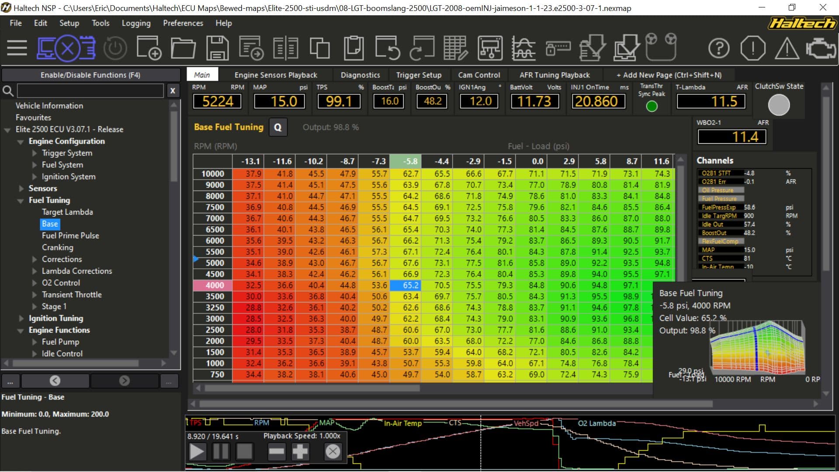This screenshot has width=839, height=472.
Task: Select the Target Lambda tree item
Action: [67, 212]
